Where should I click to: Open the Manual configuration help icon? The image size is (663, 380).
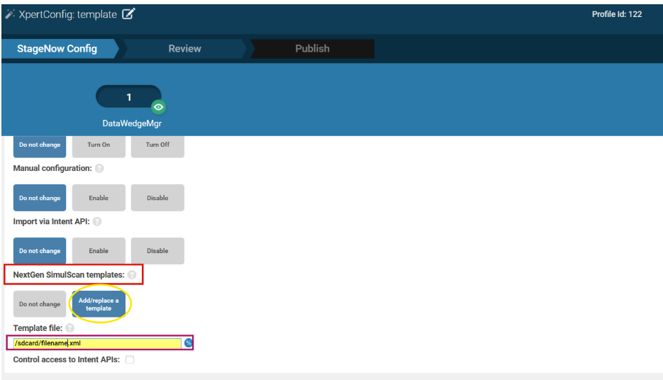(99, 168)
